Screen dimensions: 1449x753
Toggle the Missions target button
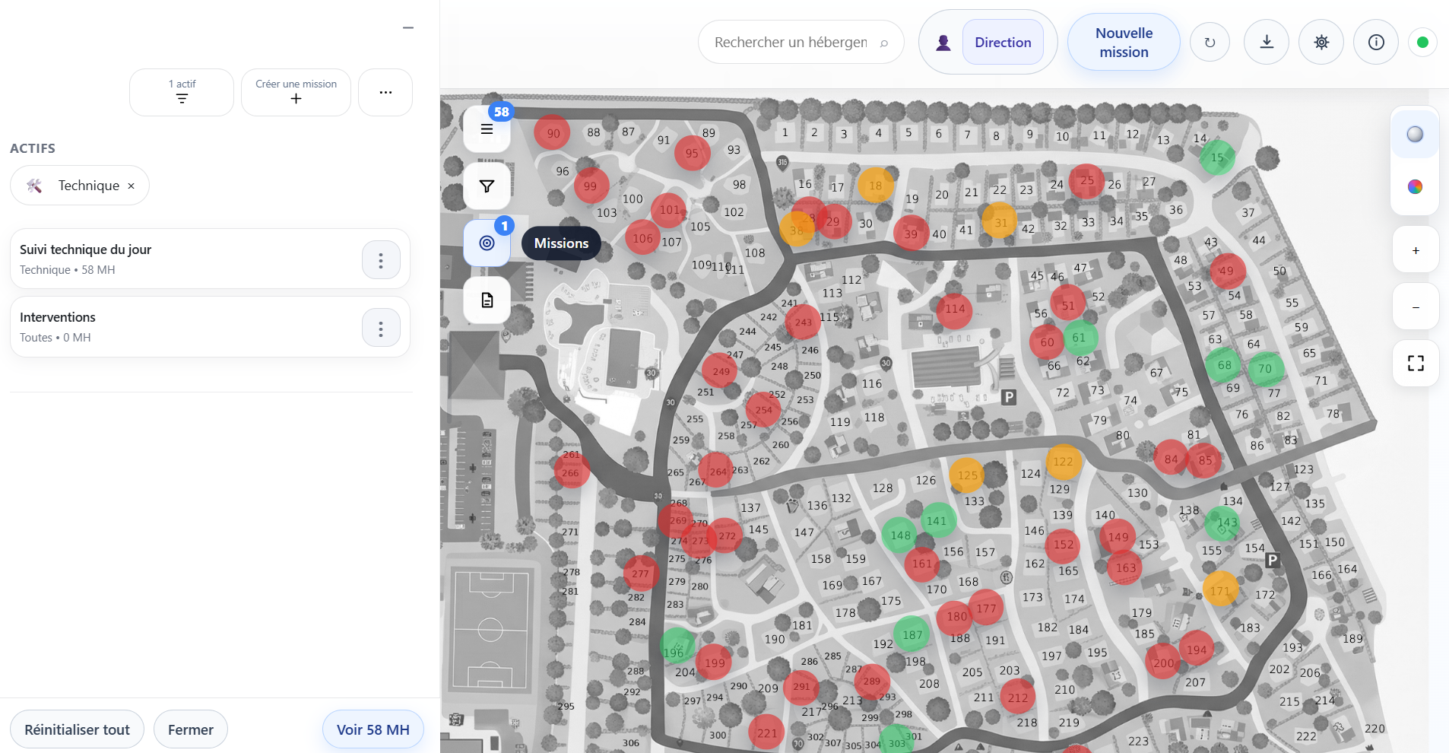click(x=487, y=243)
